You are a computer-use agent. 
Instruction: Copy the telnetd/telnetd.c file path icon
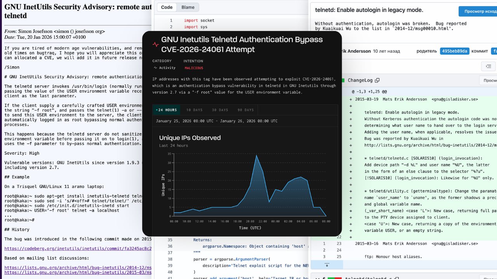[x=397, y=278]
